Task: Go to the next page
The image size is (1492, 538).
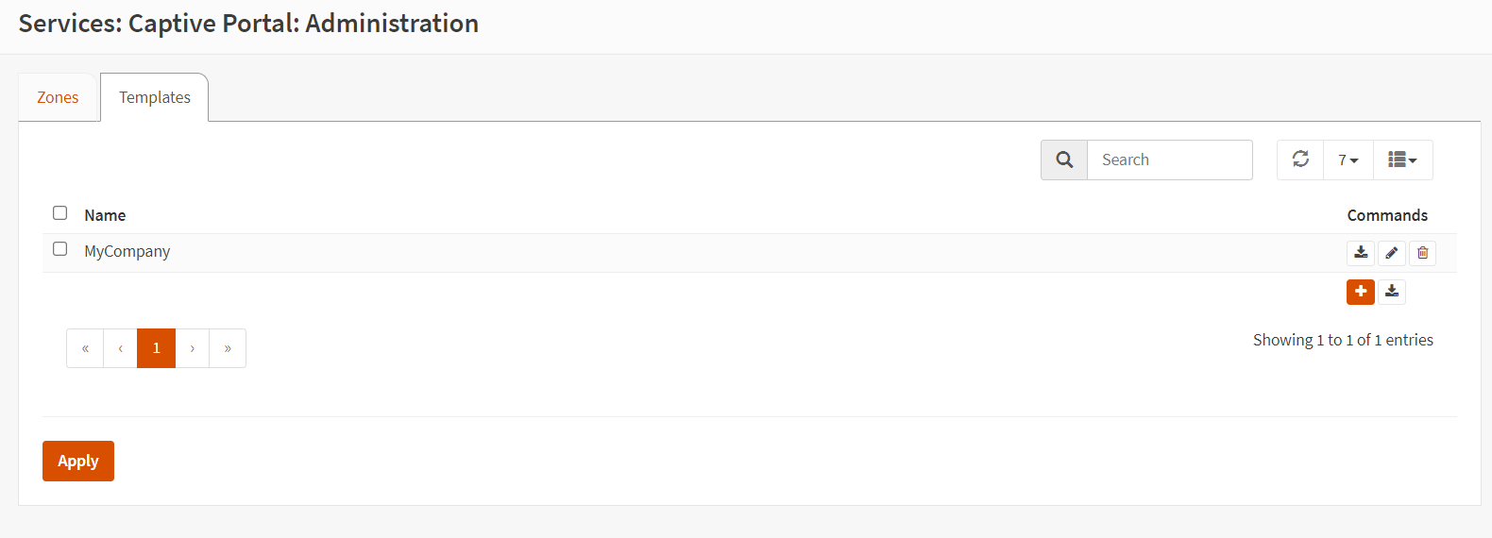Action: click(x=193, y=348)
